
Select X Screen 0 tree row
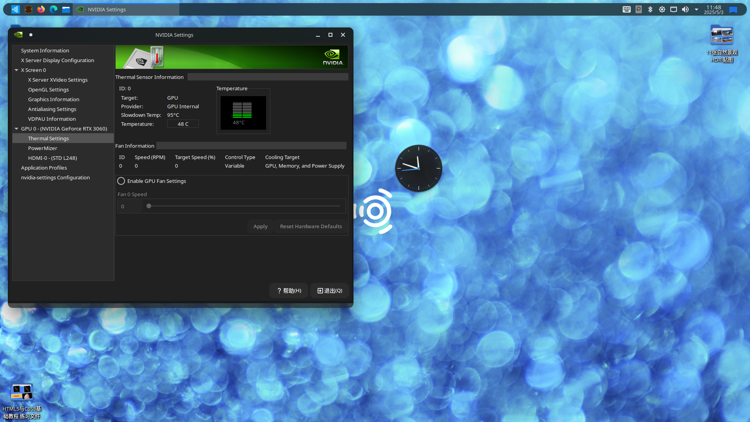click(x=63, y=70)
